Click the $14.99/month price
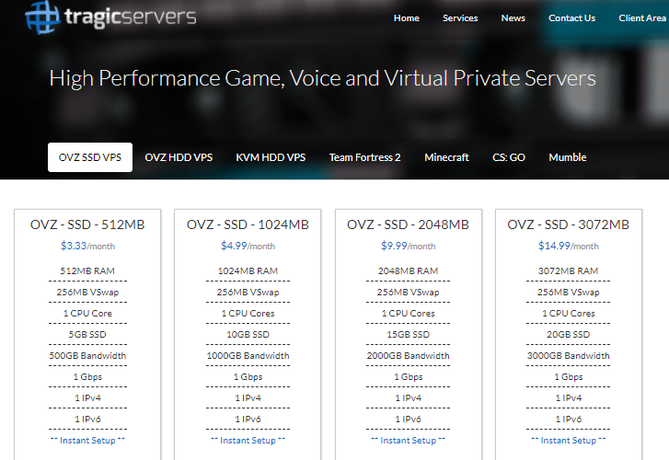This screenshot has height=460, width=669. coord(569,247)
